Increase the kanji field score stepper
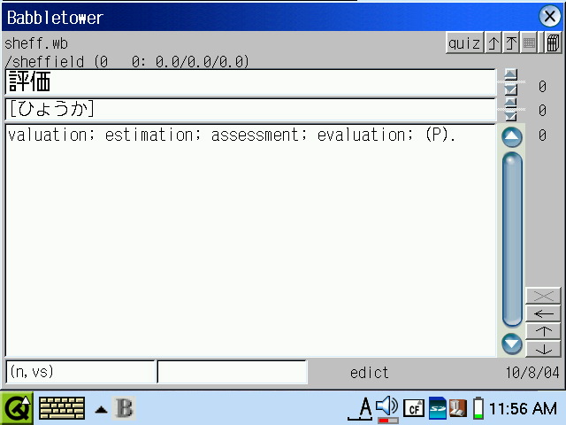Image resolution: width=566 pixels, height=425 pixels. (510, 75)
